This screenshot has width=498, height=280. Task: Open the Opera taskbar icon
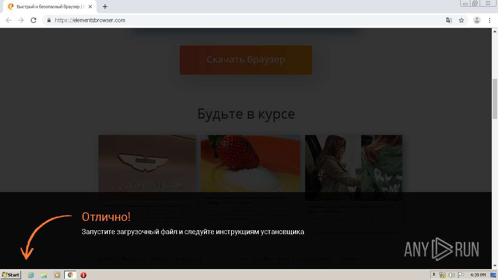coord(83,275)
